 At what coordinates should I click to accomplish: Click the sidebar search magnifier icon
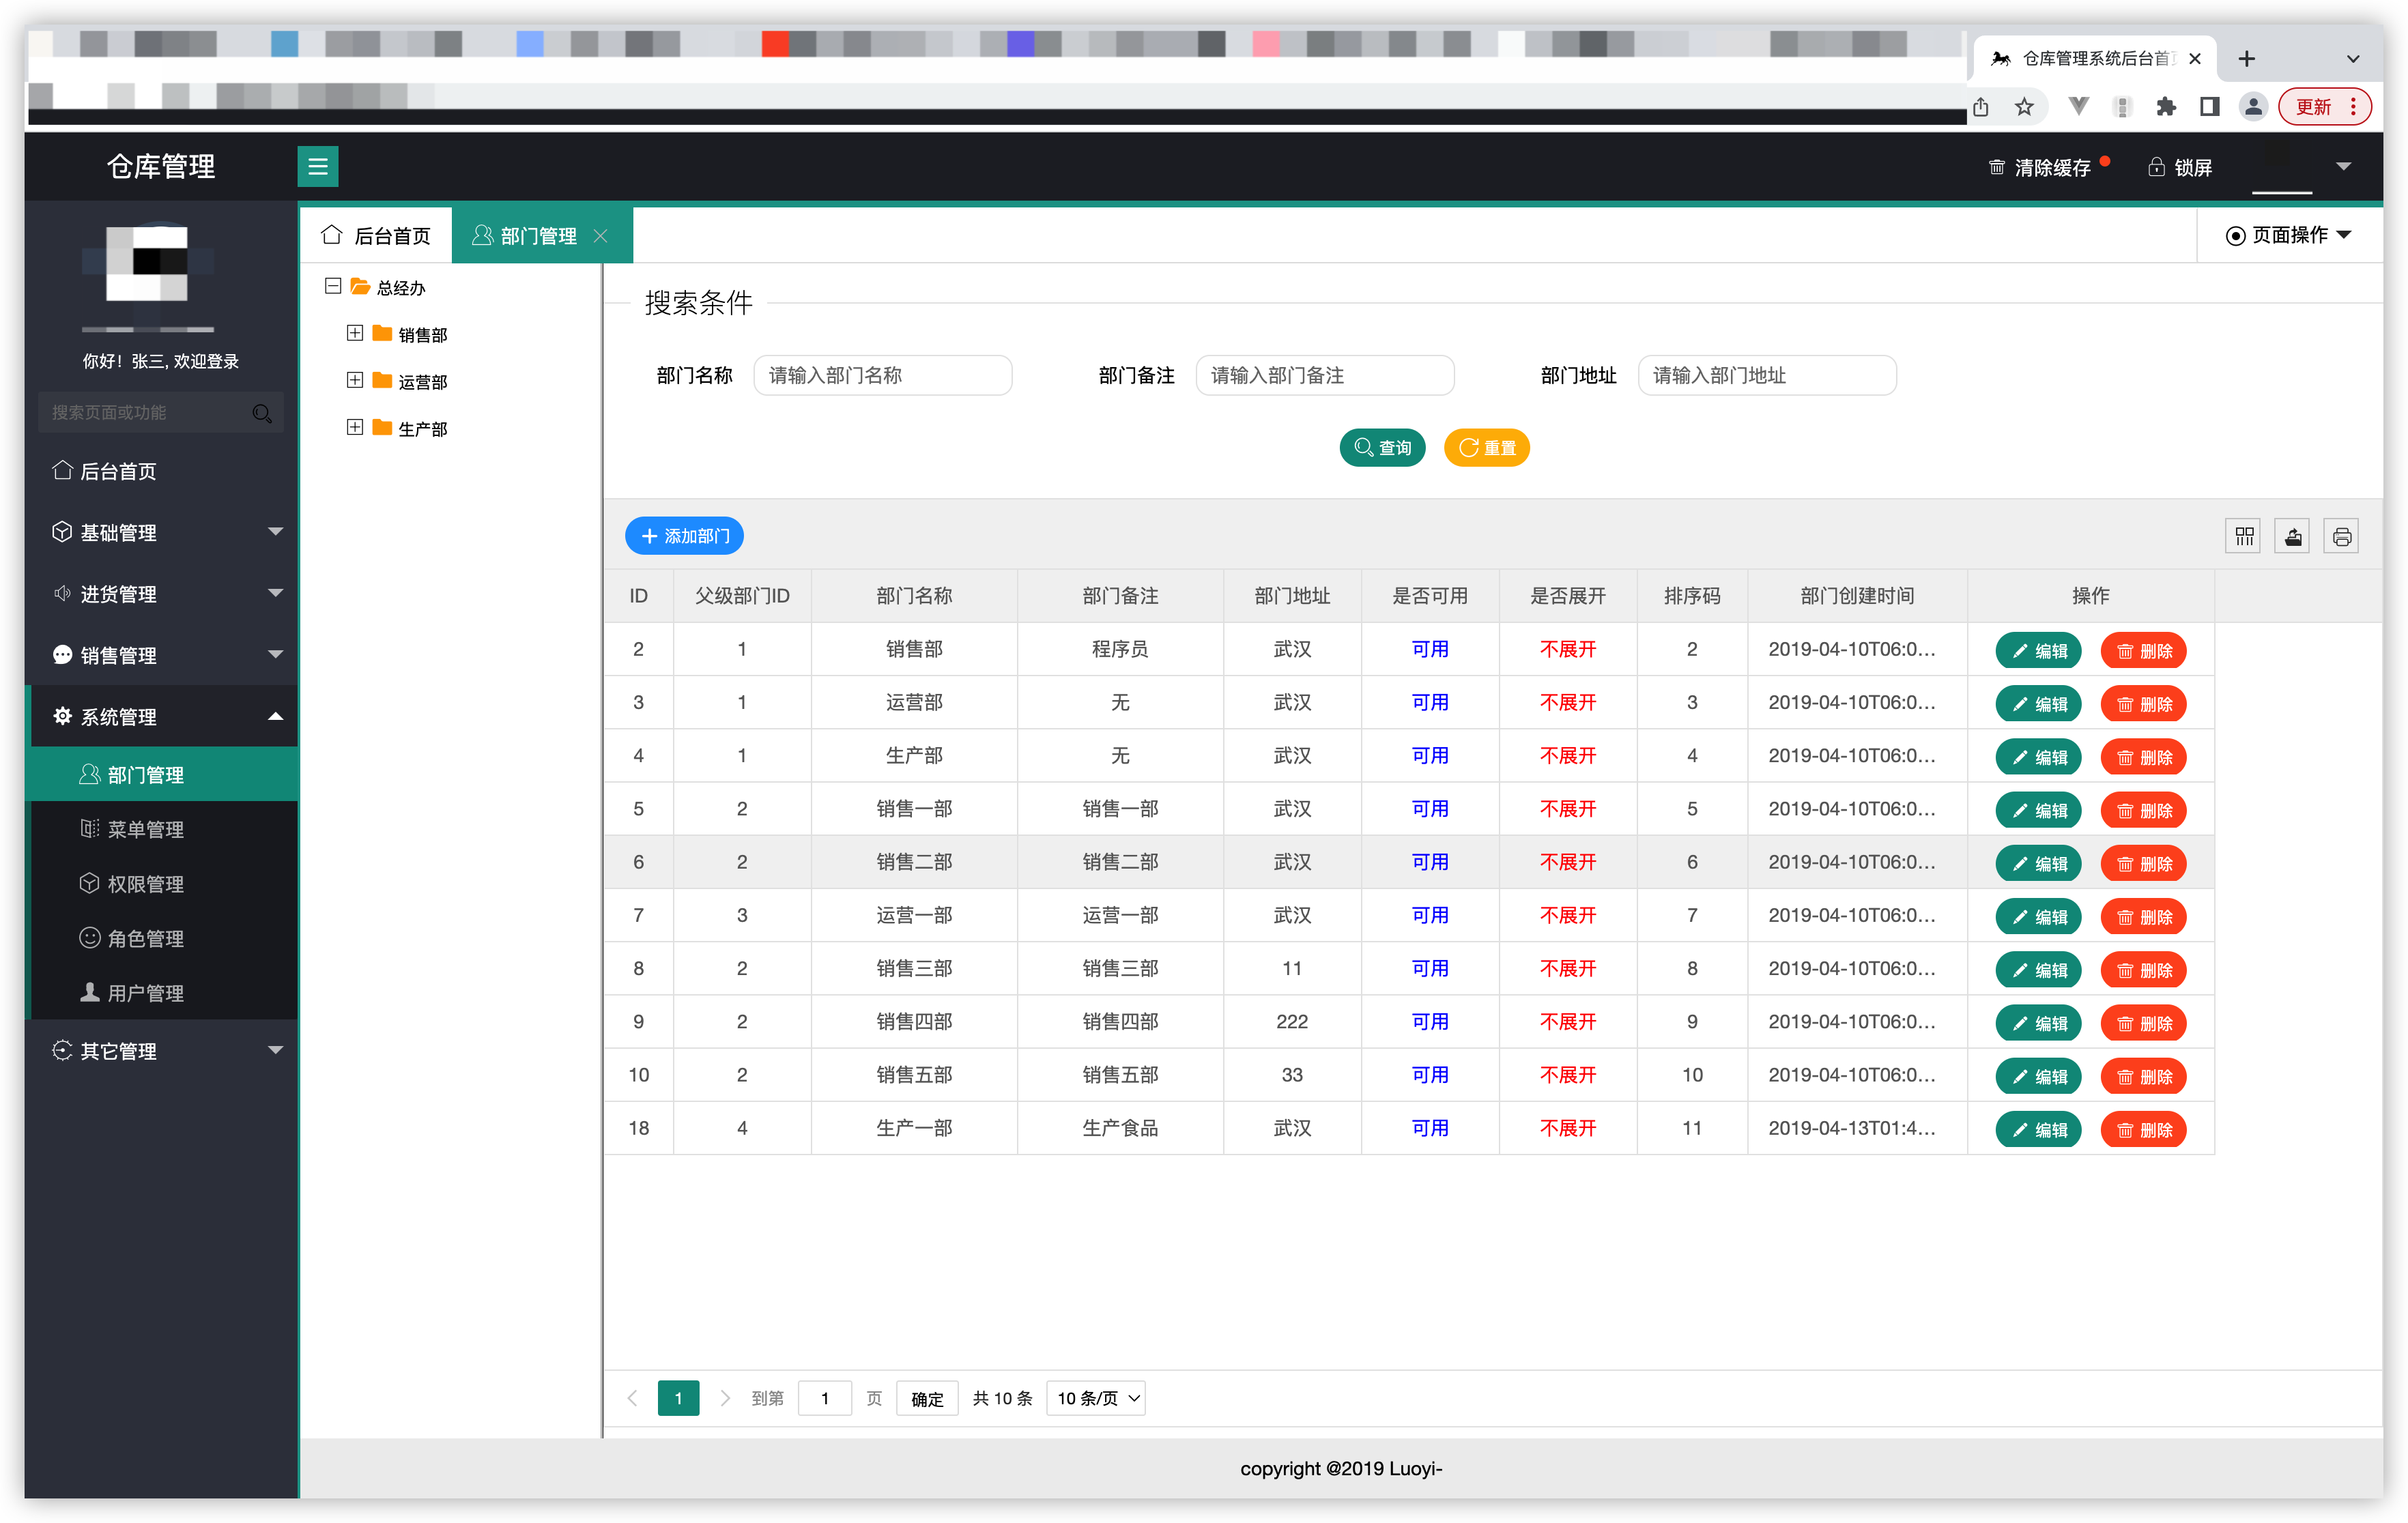point(262,413)
